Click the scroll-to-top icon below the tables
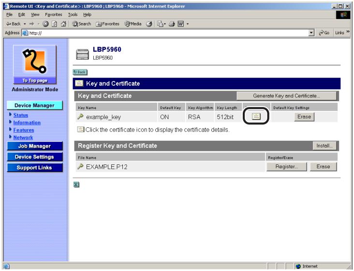The height and width of the screenshot is (271, 354). click(x=76, y=185)
